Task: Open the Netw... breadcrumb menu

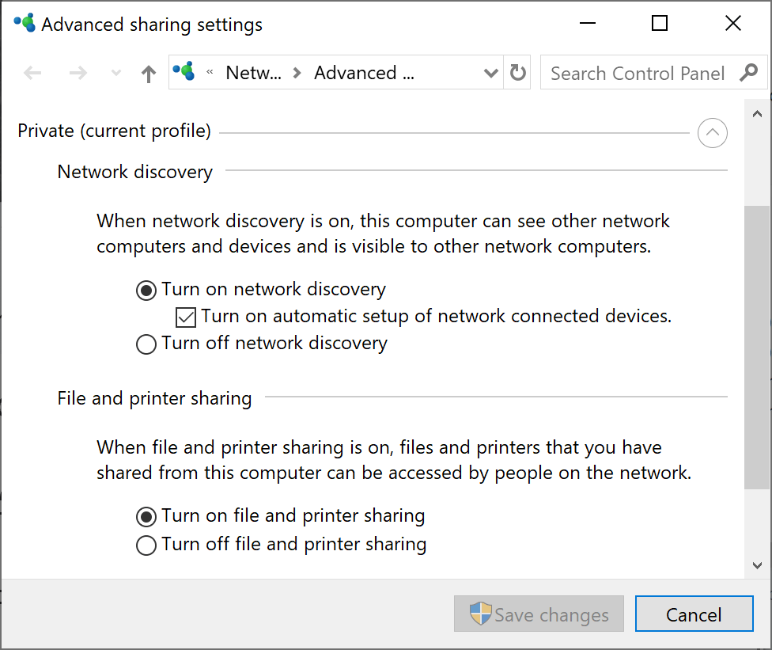Action: 254,72
